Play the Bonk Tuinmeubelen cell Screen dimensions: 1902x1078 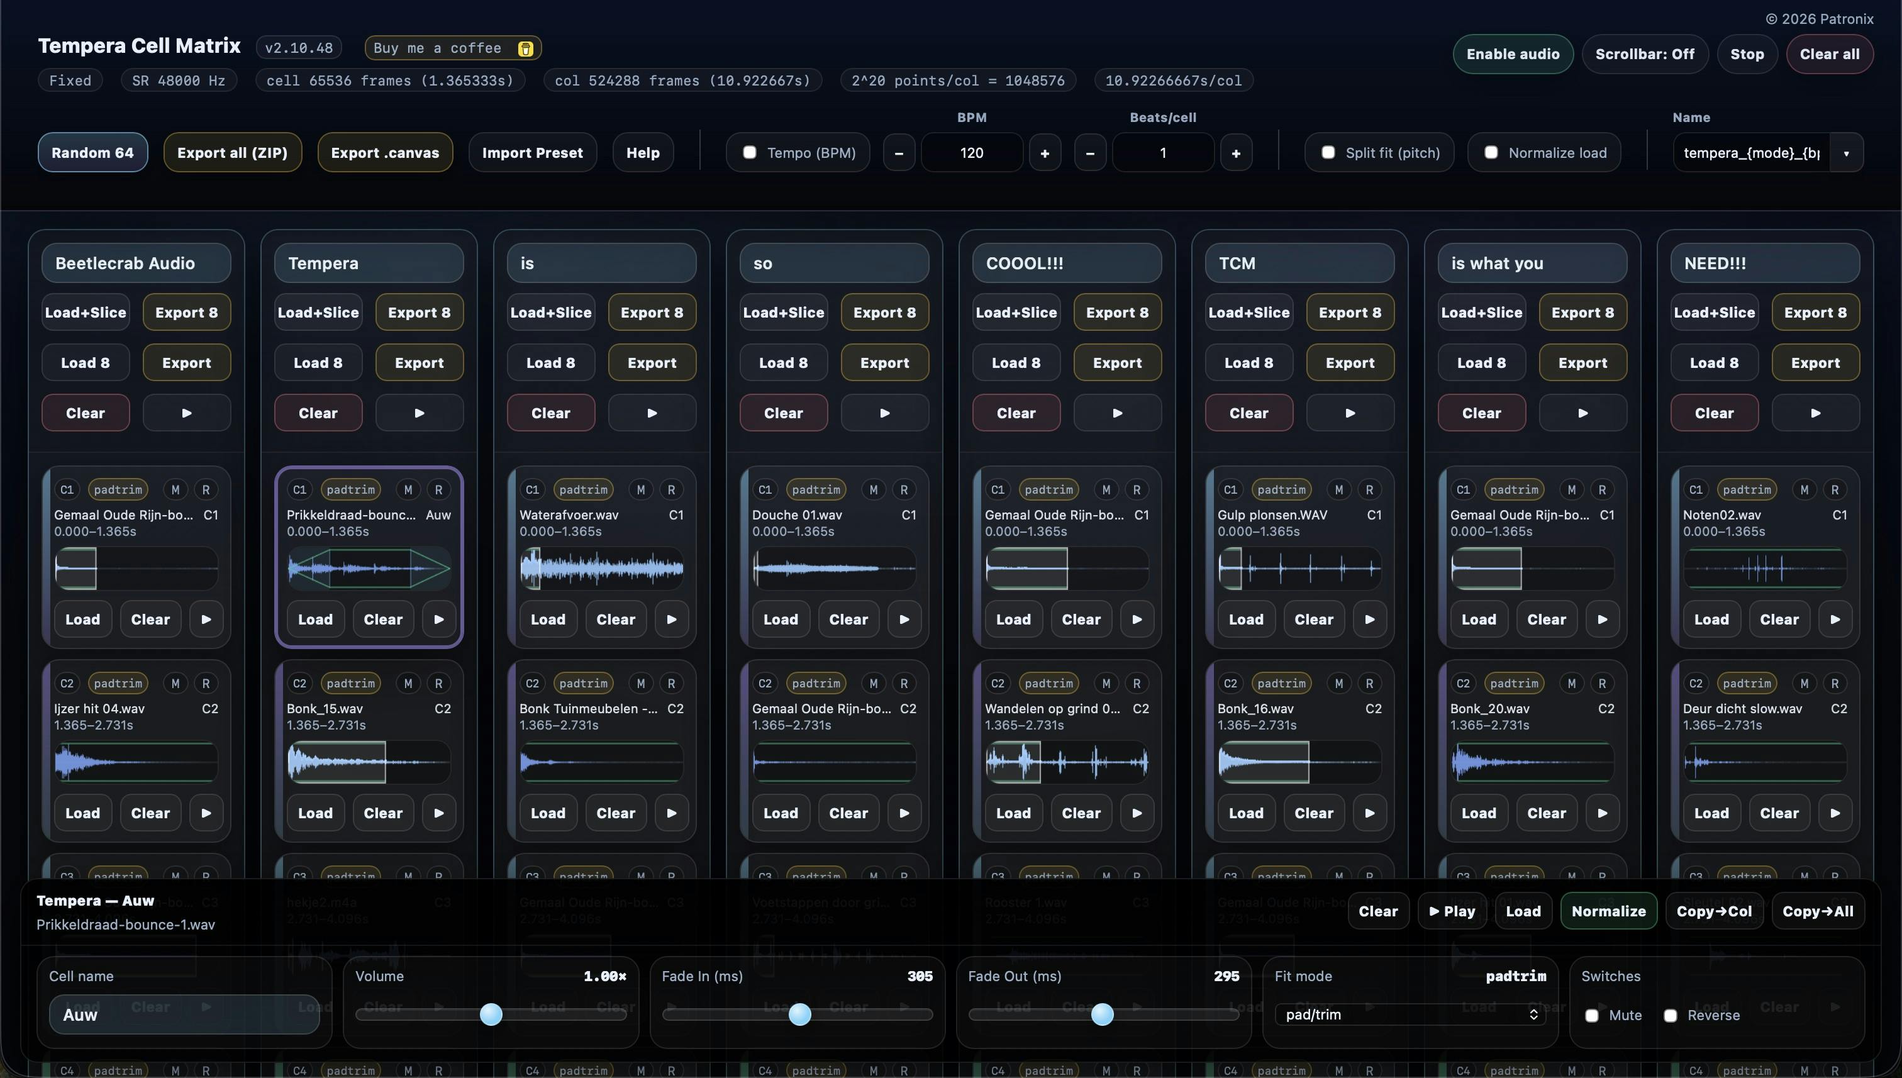click(672, 813)
